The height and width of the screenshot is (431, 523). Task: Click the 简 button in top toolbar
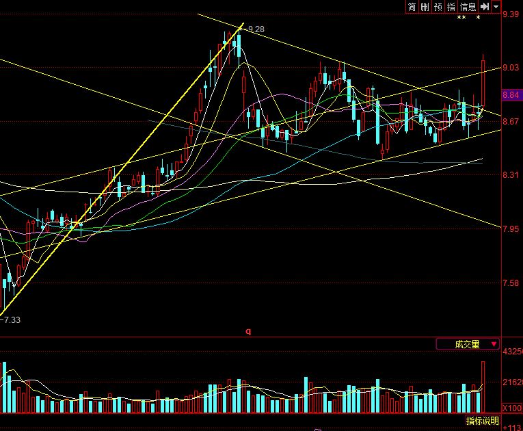coord(412,7)
